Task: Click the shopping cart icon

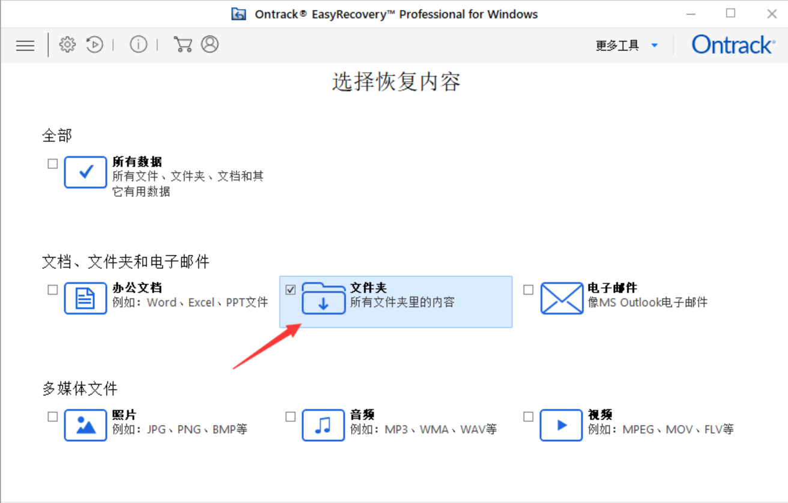Action: pyautogui.click(x=182, y=44)
